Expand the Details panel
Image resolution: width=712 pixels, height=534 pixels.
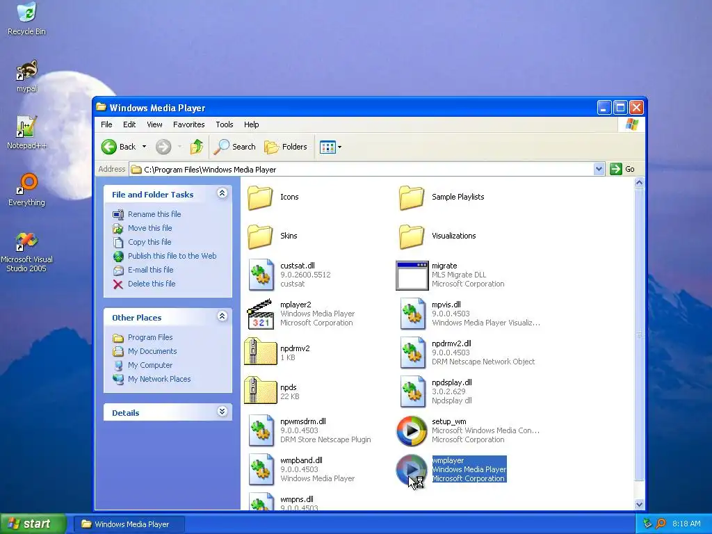(x=222, y=412)
